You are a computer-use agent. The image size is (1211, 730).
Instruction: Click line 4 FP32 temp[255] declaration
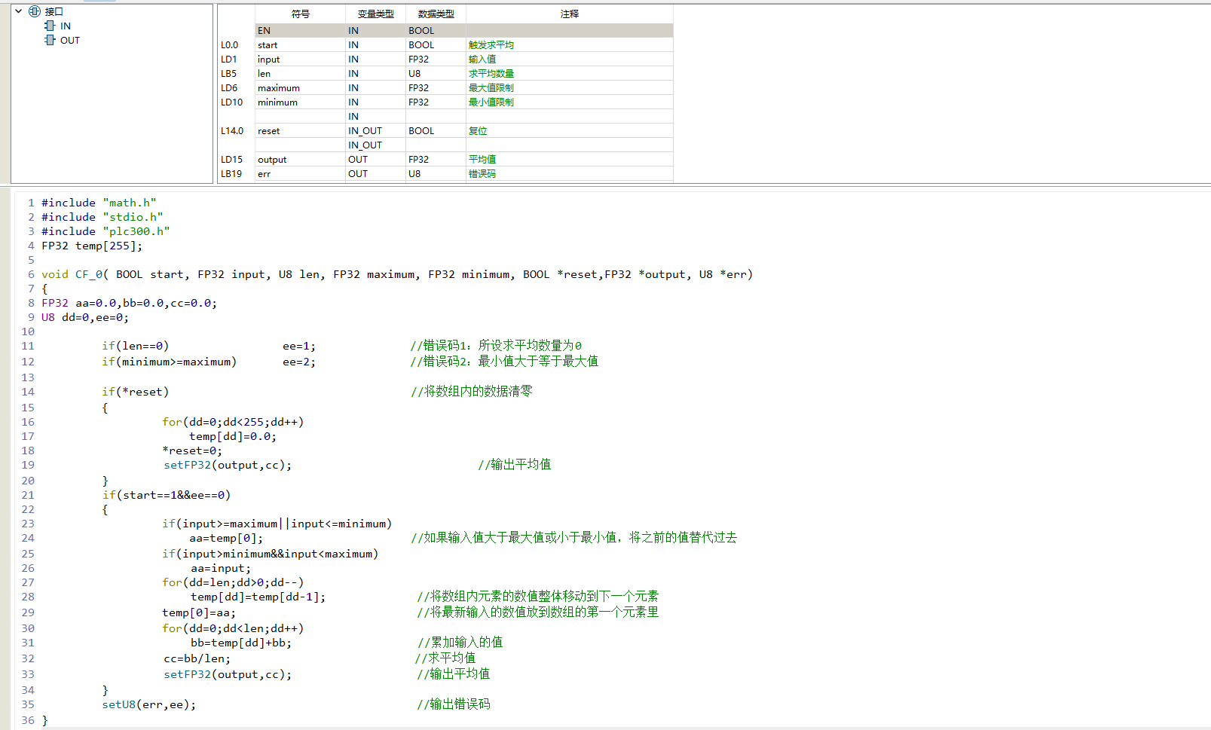pyautogui.click(x=92, y=246)
